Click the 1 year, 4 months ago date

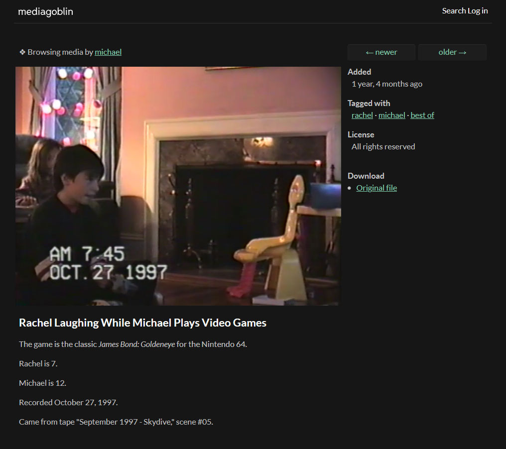[386, 84]
